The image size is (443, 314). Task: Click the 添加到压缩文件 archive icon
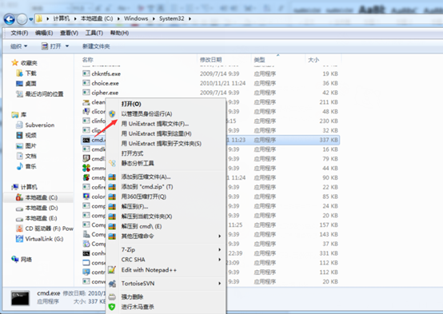(x=112, y=177)
